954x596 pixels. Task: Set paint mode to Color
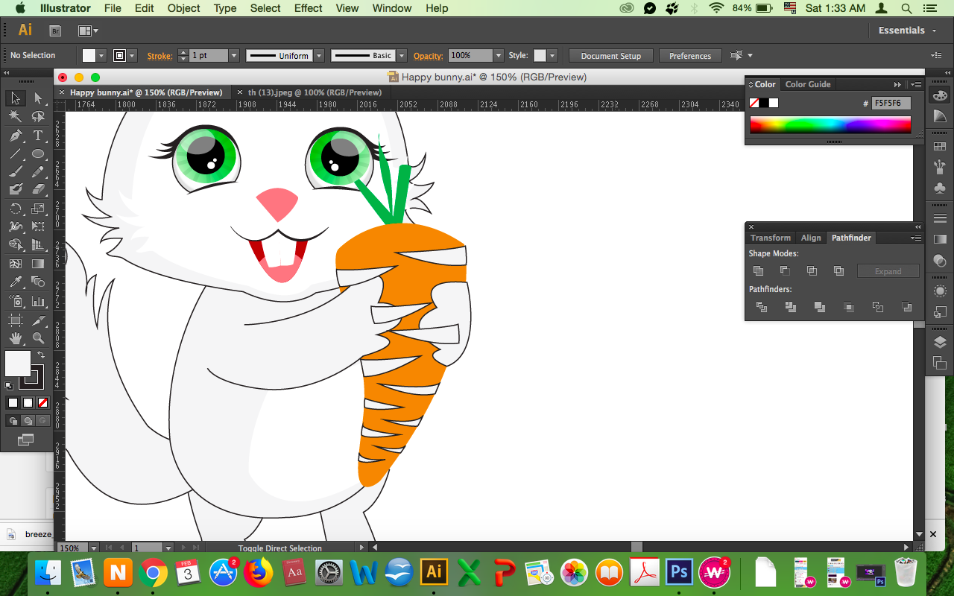pyautogui.click(x=13, y=403)
